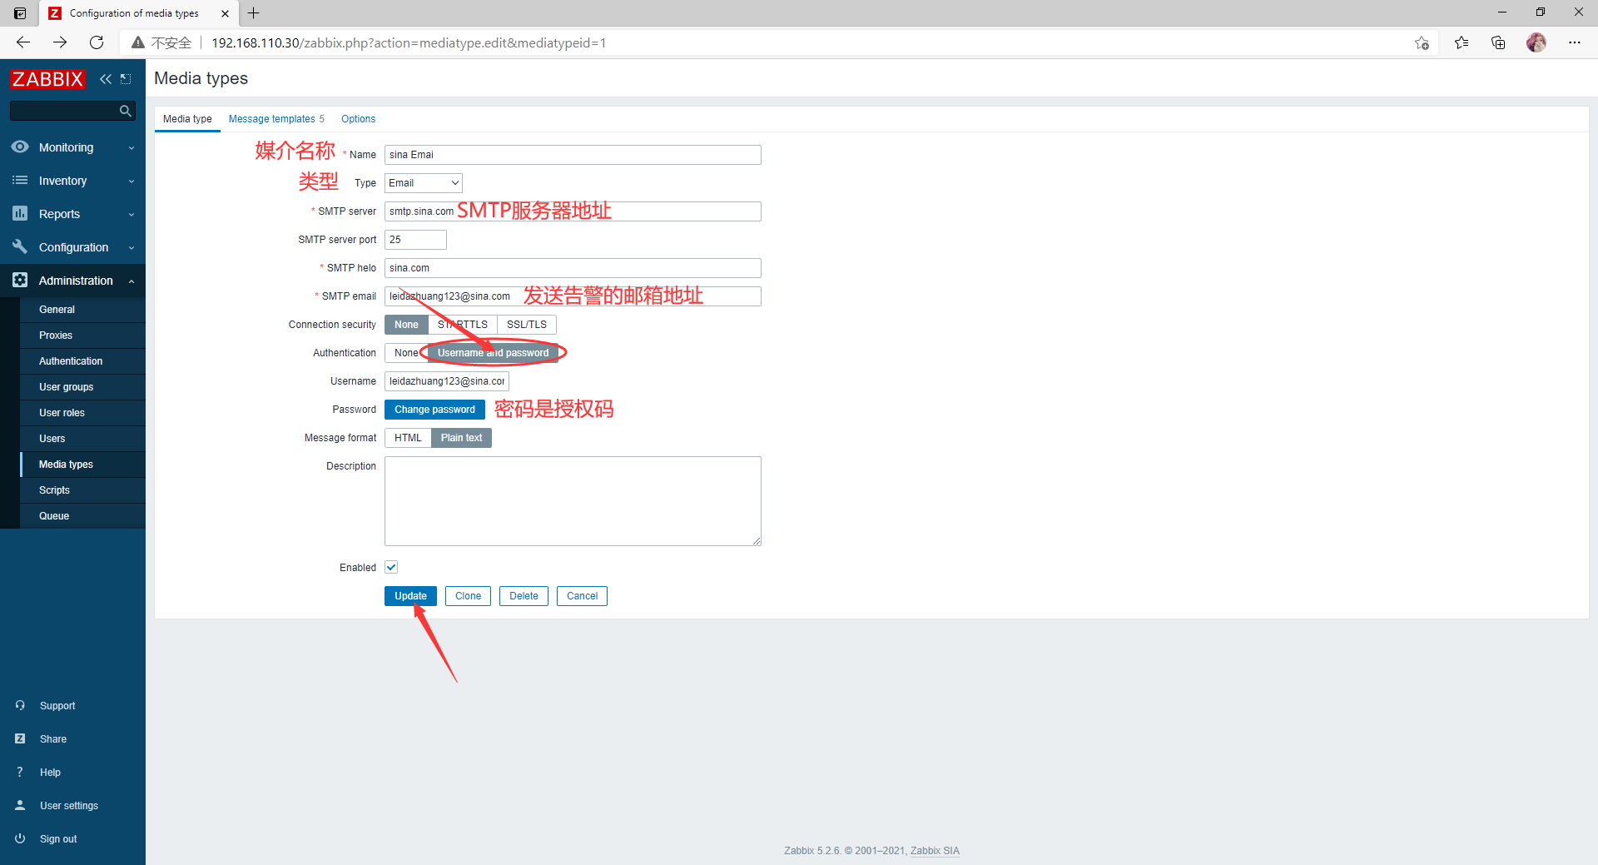Click the Help question mark icon
Screen dimensions: 1598x865
point(20,772)
